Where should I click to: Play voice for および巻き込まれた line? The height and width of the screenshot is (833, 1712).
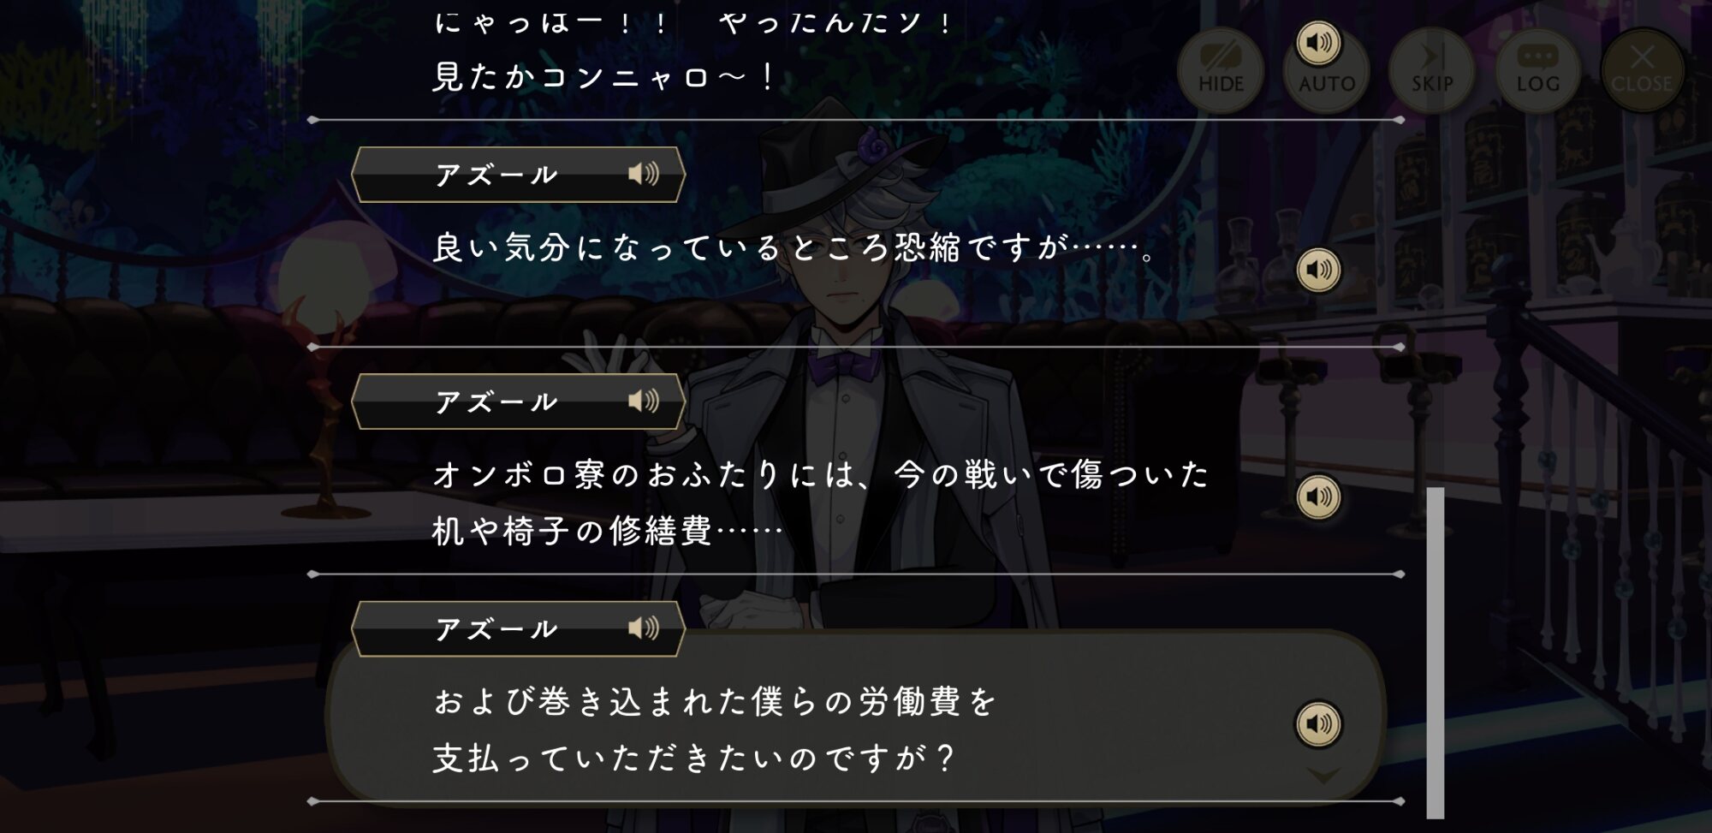1318,724
